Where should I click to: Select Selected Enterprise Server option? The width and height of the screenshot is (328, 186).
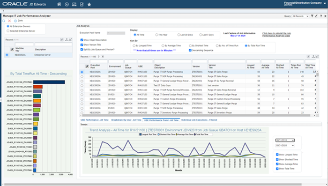(x=8, y=31)
